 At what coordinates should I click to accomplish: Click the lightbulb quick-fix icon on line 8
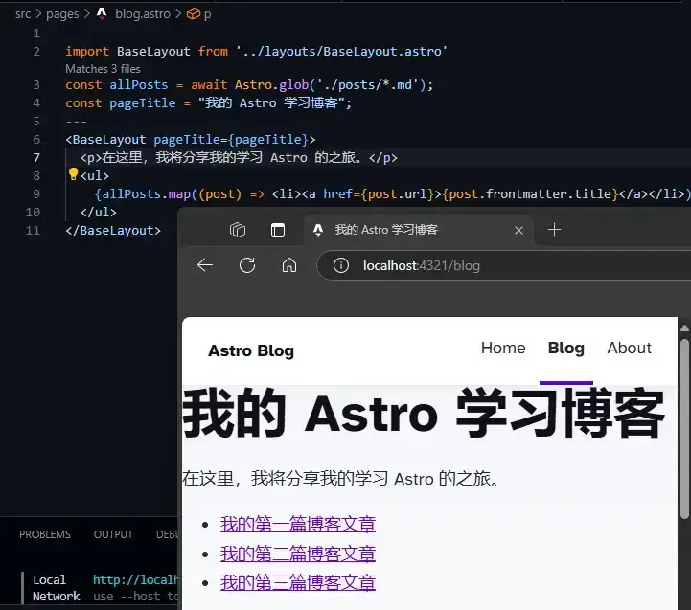(73, 174)
